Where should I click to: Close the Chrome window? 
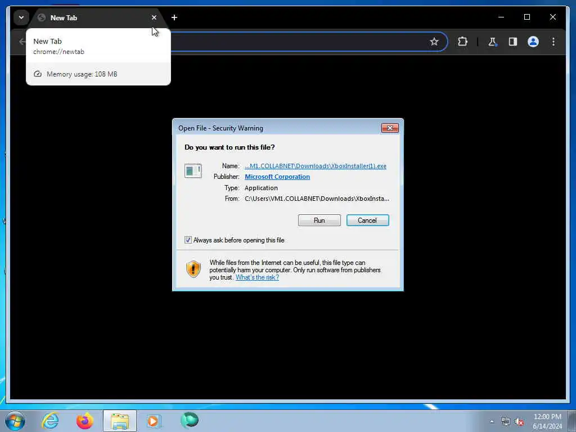click(552, 17)
